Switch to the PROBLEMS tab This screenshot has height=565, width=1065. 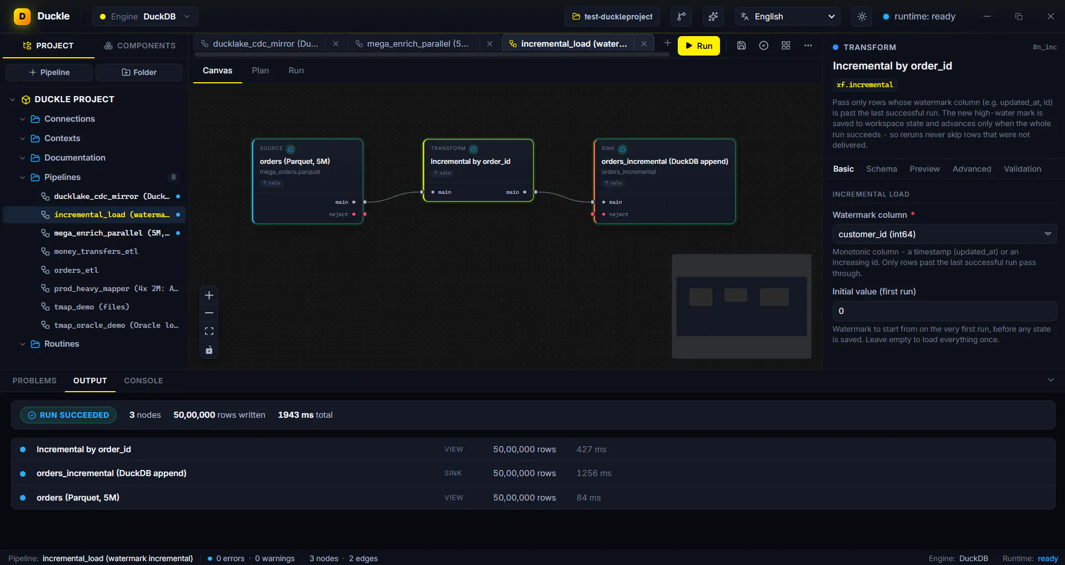34,381
